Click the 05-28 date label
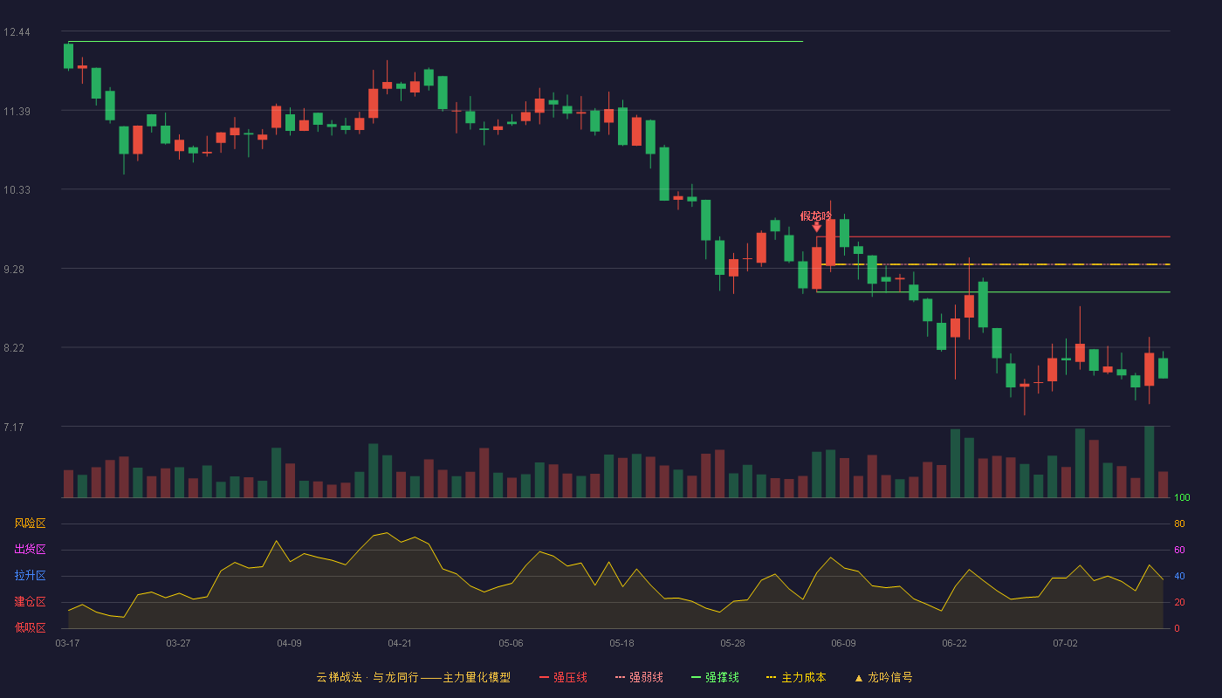The width and height of the screenshot is (1222, 698). pos(732,643)
